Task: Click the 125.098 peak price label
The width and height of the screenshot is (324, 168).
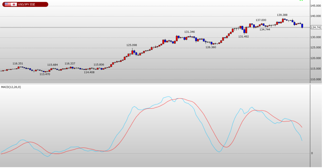Action: tap(132, 45)
